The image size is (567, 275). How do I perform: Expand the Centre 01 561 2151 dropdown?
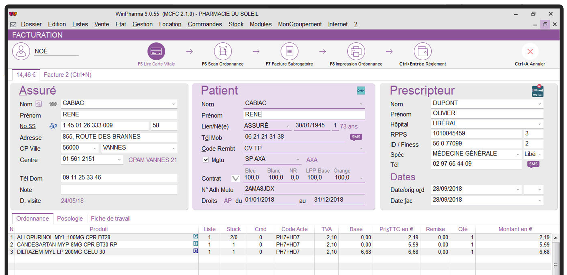pos(119,159)
